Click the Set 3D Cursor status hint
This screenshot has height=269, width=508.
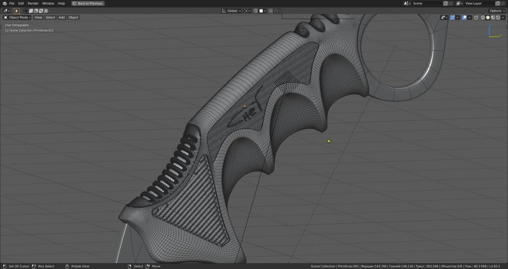tap(16, 266)
